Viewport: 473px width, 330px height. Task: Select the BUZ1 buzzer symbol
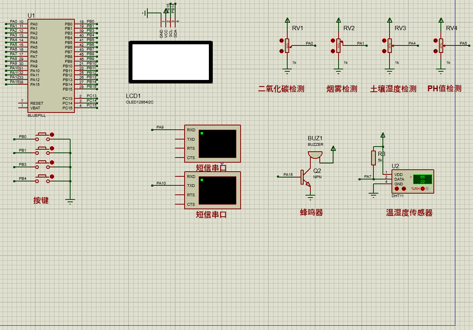click(315, 155)
